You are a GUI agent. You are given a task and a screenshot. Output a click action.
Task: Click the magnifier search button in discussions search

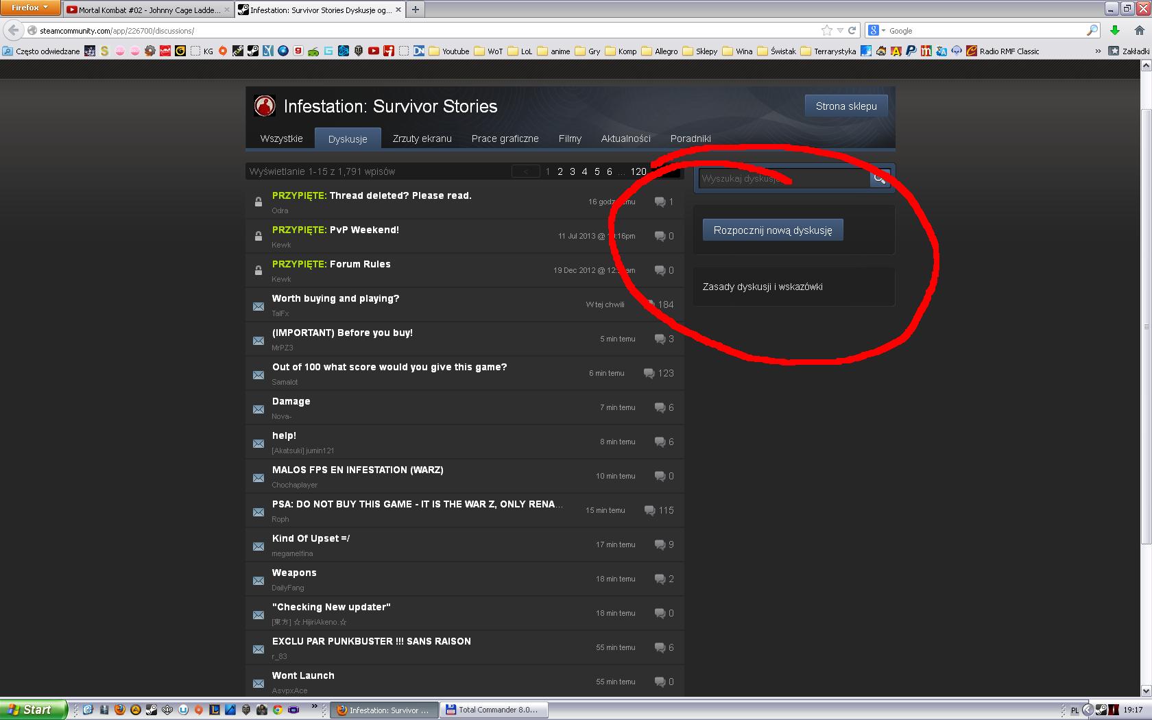pos(880,178)
